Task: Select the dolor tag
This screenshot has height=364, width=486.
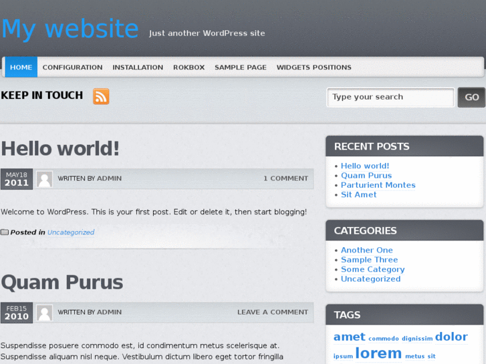Action: (451, 337)
